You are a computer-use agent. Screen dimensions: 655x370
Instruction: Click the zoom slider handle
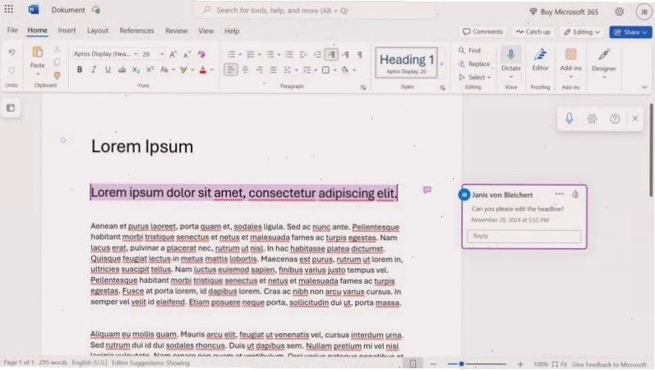pyautogui.click(x=461, y=364)
